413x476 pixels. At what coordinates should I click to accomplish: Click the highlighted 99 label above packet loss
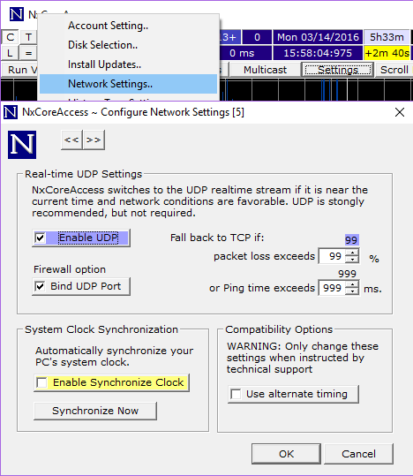(x=352, y=240)
